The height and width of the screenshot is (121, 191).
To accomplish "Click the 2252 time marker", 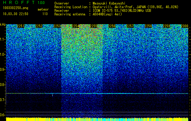I will click(x=39, y=26).
